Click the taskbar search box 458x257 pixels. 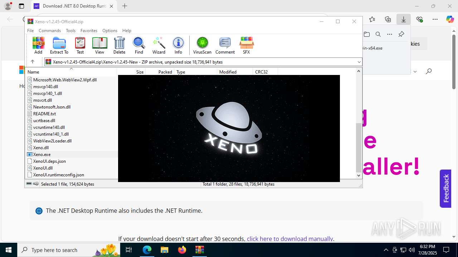pos(69,250)
